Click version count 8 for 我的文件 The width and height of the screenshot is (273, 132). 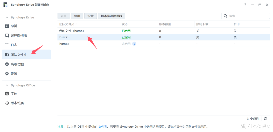(160, 31)
